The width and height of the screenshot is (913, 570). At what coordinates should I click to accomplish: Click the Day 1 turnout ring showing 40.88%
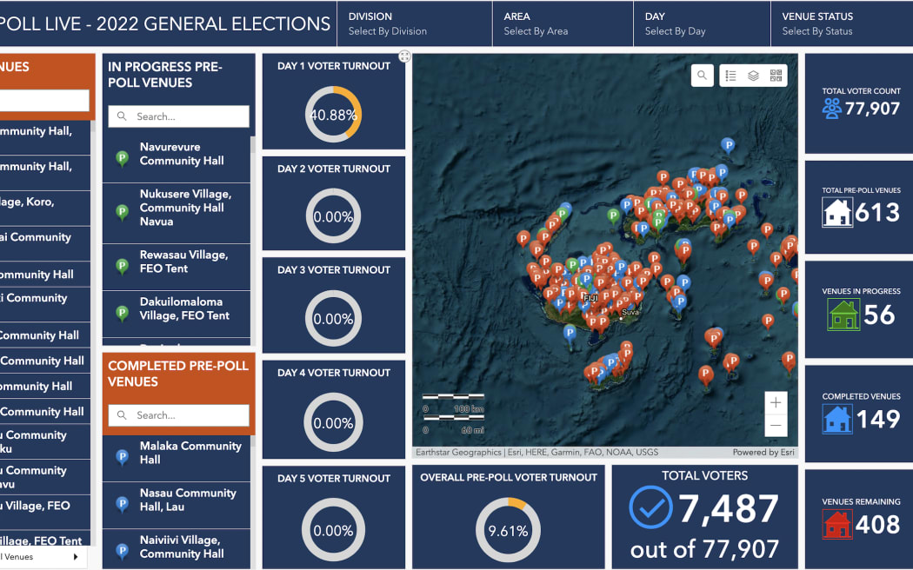click(333, 114)
